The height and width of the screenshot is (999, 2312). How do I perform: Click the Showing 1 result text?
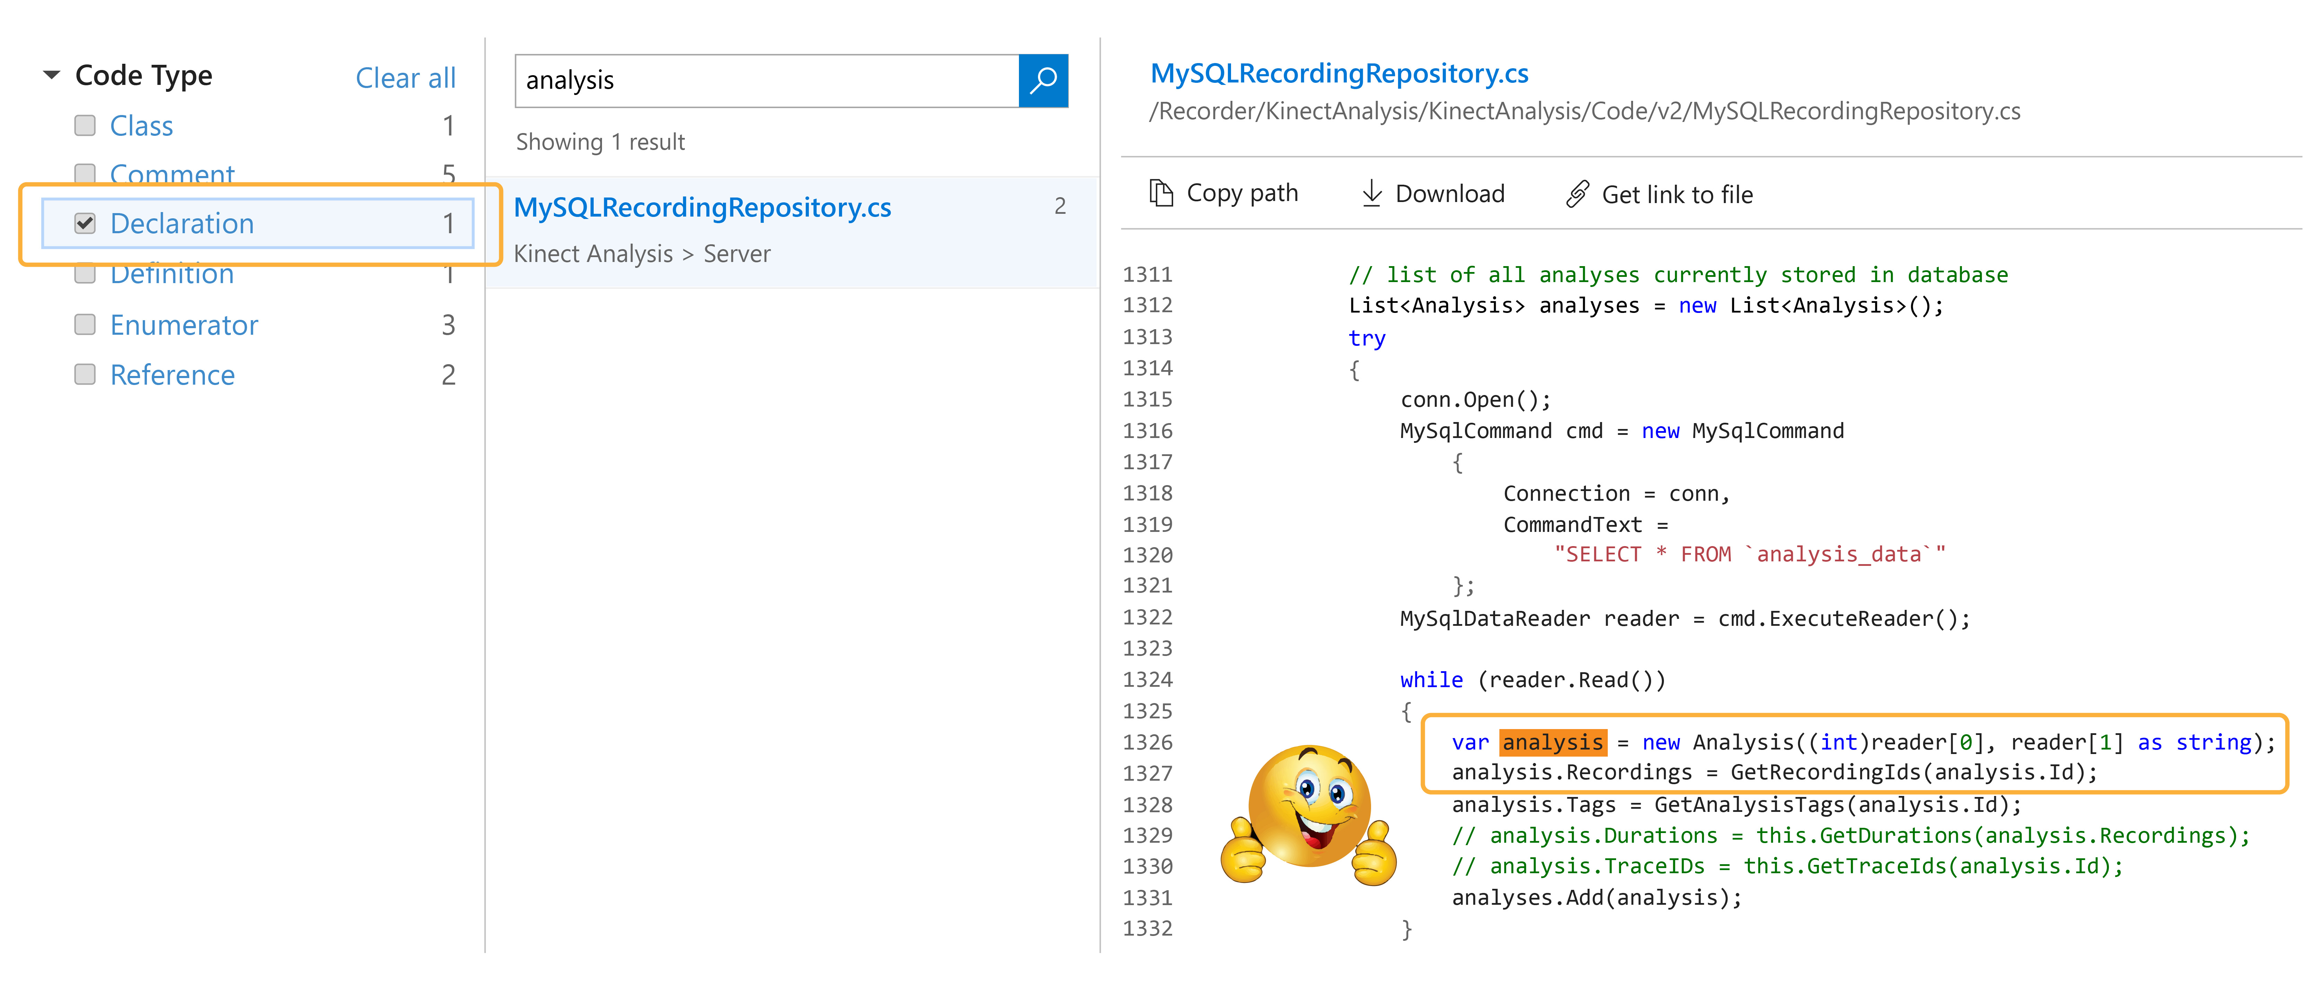pos(600,142)
